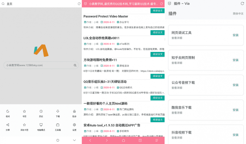The width and height of the screenshot is (246, 144).
Task: Tap 查看详细 for 酷我音乐下载
Action: (x=177, y=113)
